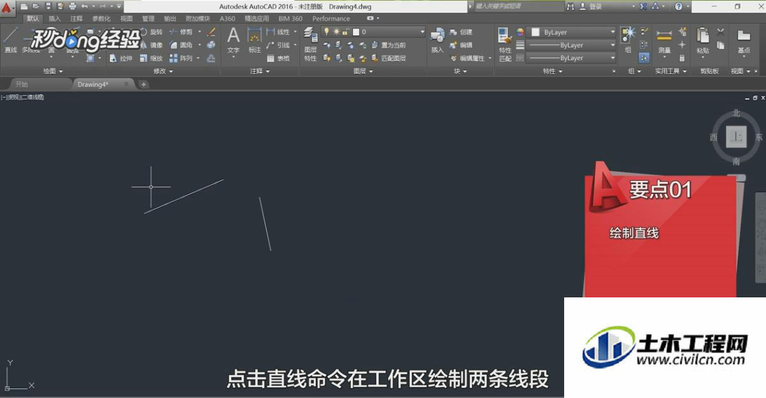
Task: Select the Scale (缩放) tool
Action: click(x=150, y=58)
